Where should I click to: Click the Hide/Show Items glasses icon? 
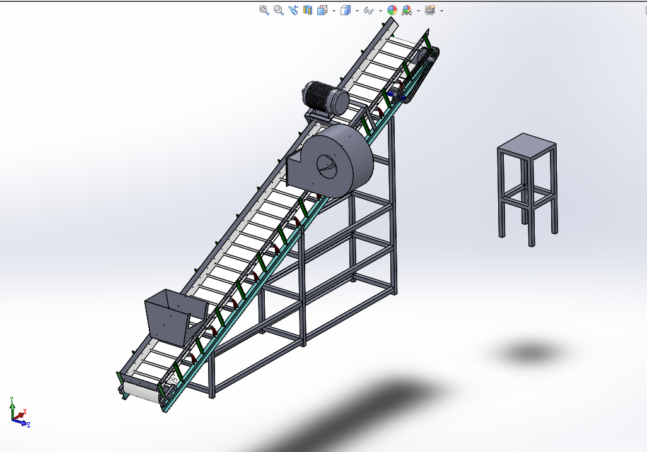point(369,10)
